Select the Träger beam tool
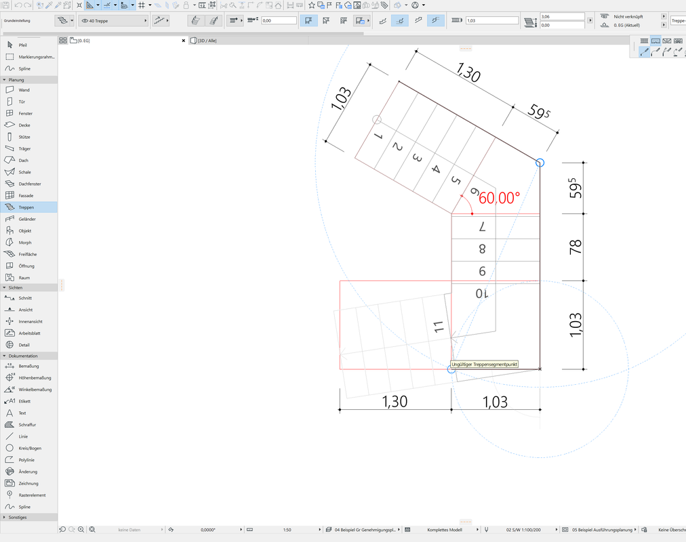Screen dimensions: 686x542 [x=29, y=148]
